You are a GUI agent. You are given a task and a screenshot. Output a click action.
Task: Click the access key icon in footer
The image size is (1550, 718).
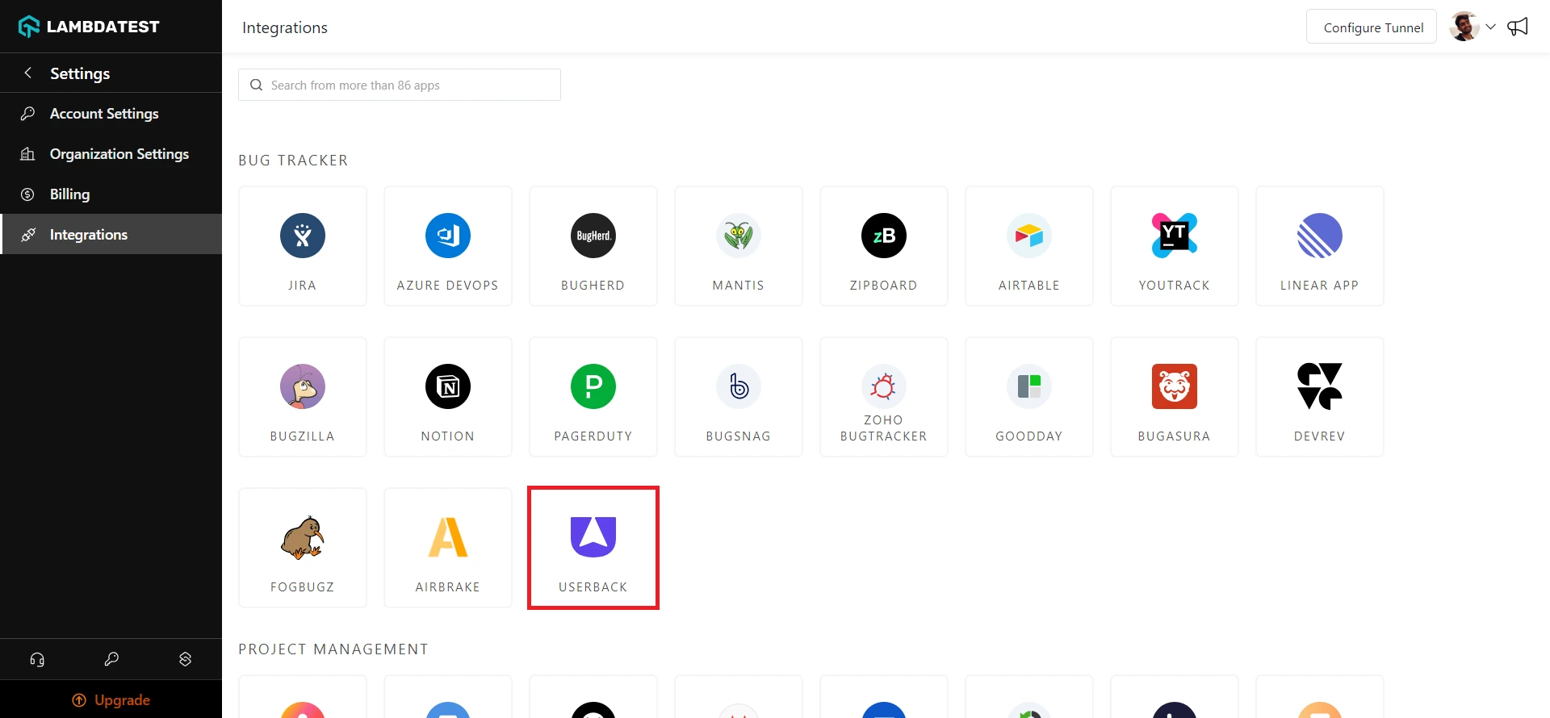tap(111, 659)
